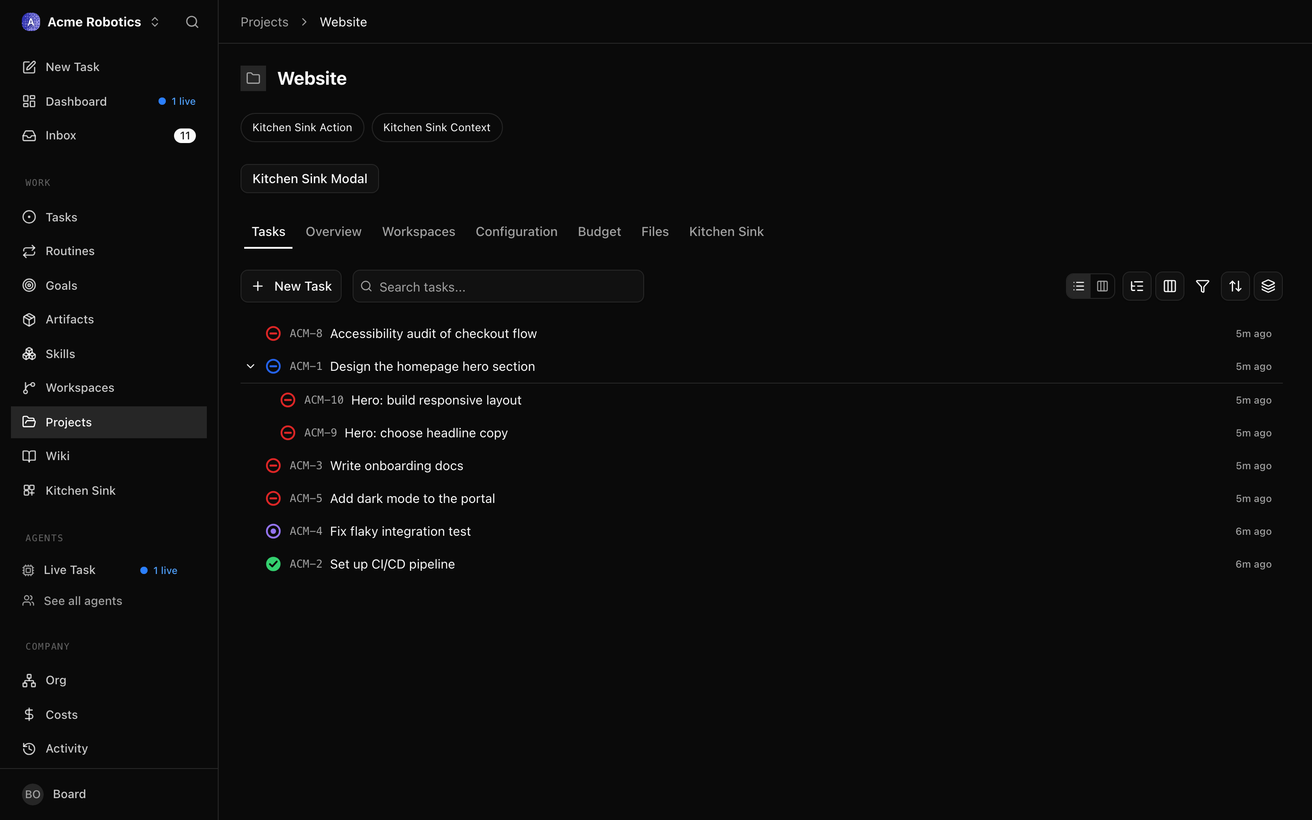1312x820 pixels.
Task: Click the Kitchen Sink Context button
Action: tap(436, 128)
